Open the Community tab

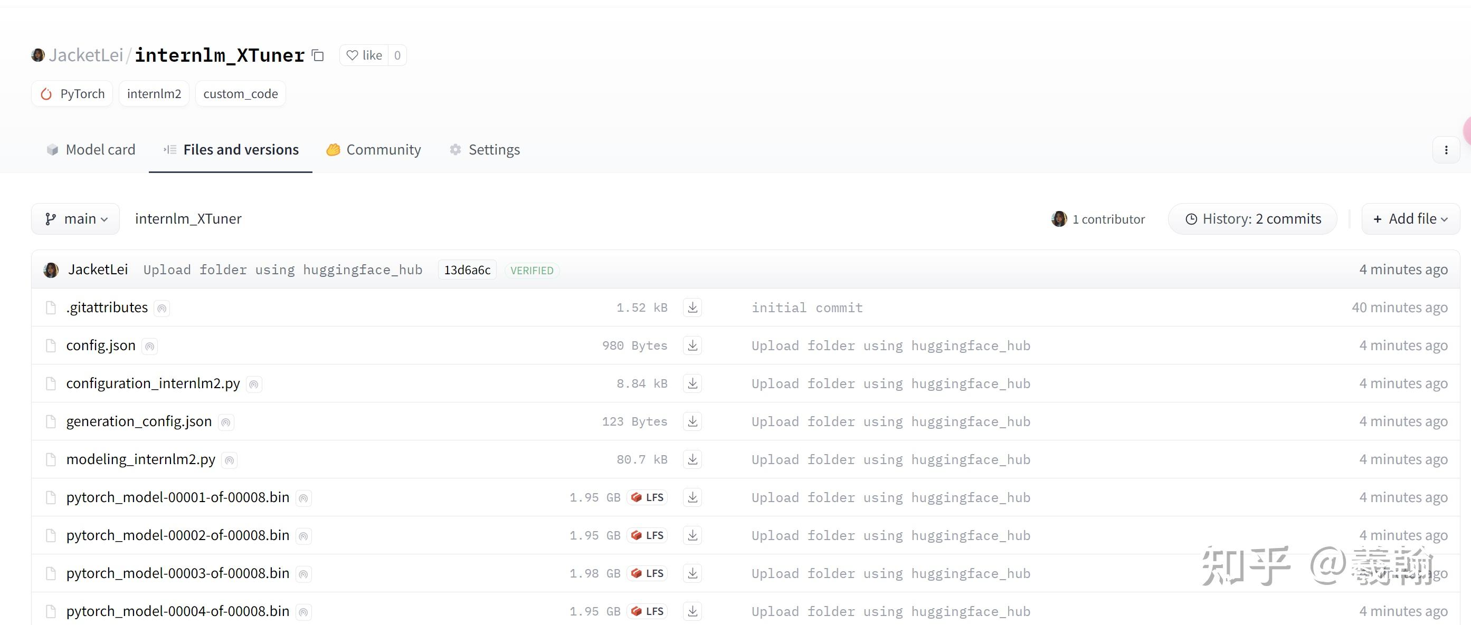pos(374,150)
